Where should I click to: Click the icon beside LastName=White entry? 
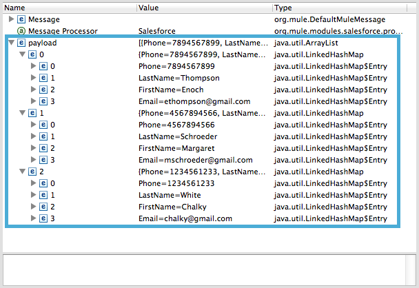coord(43,195)
